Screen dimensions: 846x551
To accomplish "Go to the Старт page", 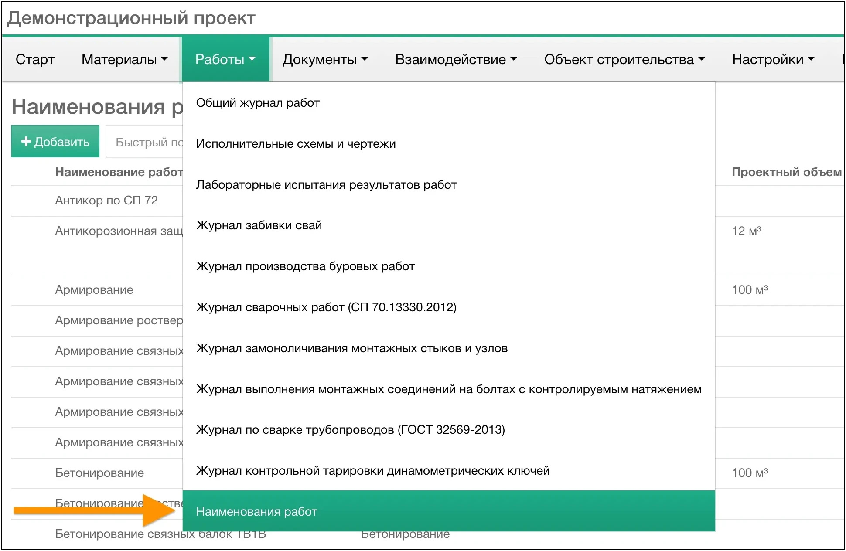I will [34, 59].
